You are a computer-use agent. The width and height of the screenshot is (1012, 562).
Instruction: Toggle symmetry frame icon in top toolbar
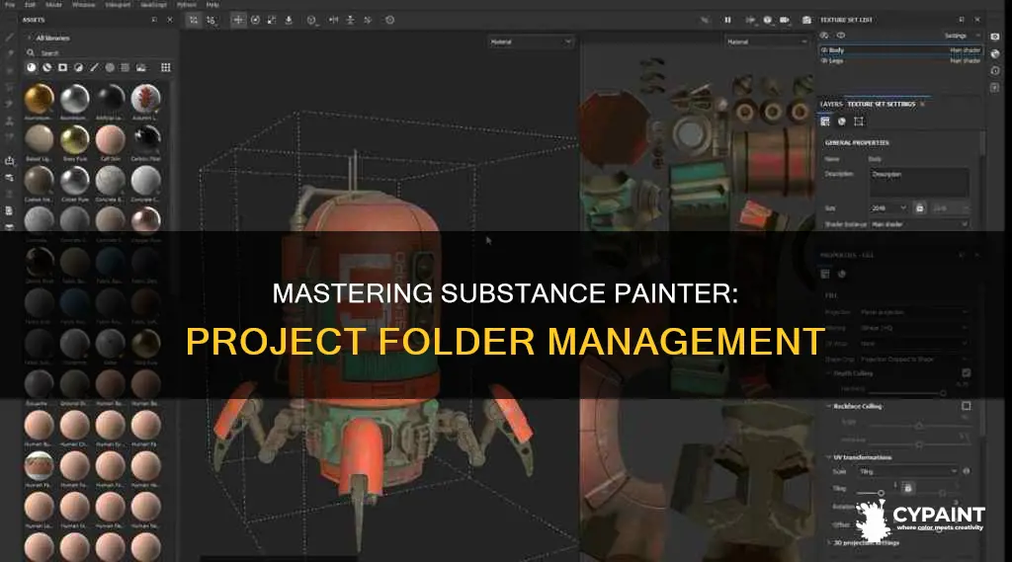pos(193,20)
